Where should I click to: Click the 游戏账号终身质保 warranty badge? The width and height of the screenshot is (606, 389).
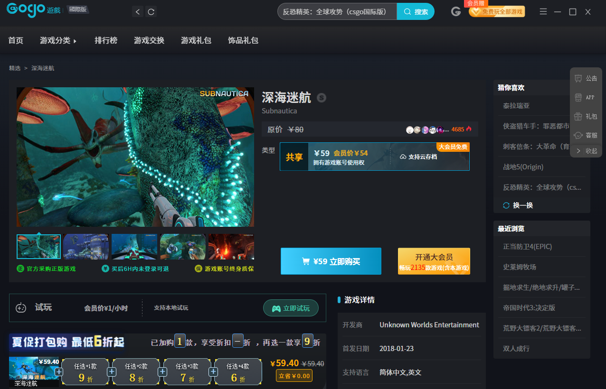coord(224,269)
